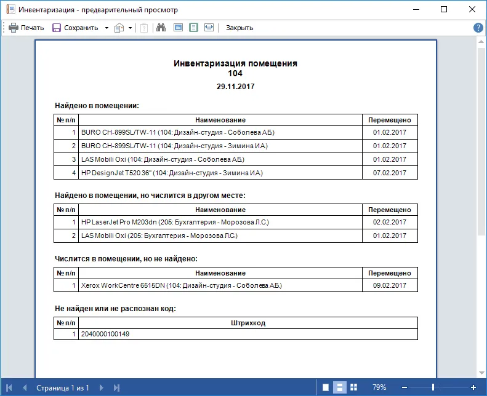
Task: Close the window with the X button
Action: click(472, 9)
